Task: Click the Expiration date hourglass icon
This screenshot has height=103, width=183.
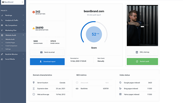Action: [x=34, y=89]
